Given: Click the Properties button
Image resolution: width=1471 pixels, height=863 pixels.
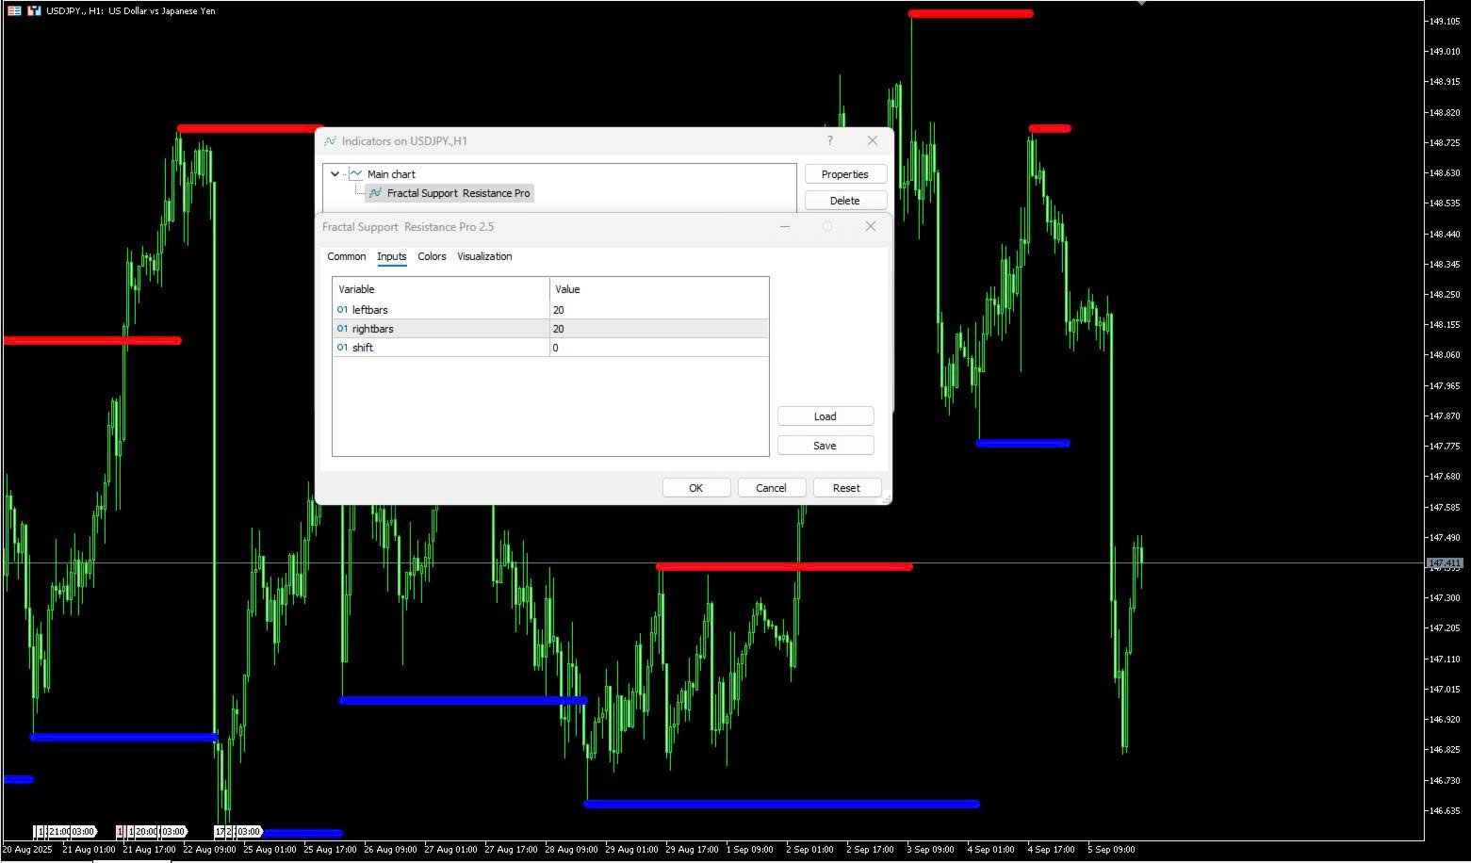Looking at the screenshot, I should [x=845, y=174].
